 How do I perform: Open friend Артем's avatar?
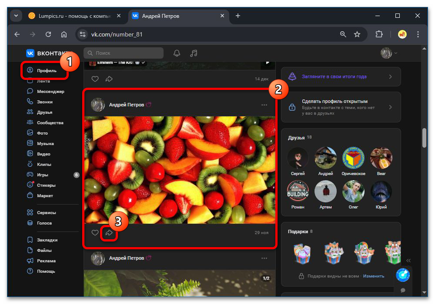[x=325, y=192]
